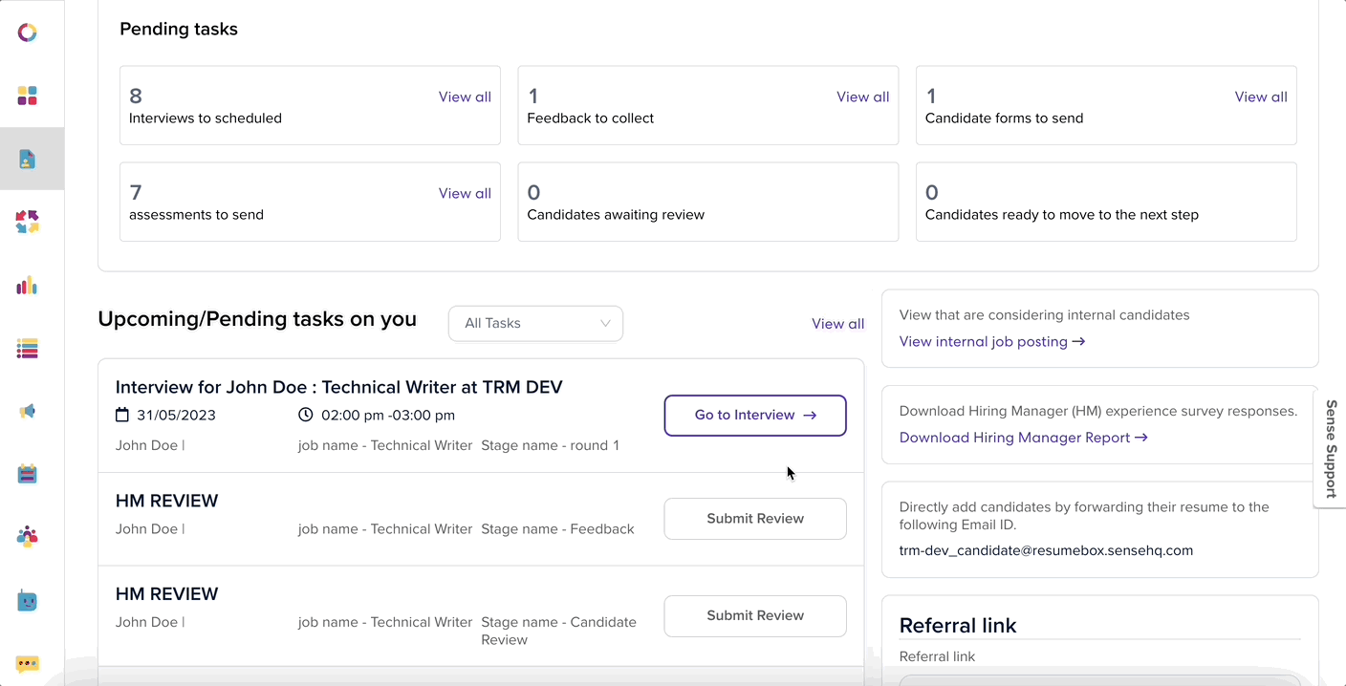Click the first HM REVIEW heading
This screenshot has width=1346, height=686.
pos(166,501)
